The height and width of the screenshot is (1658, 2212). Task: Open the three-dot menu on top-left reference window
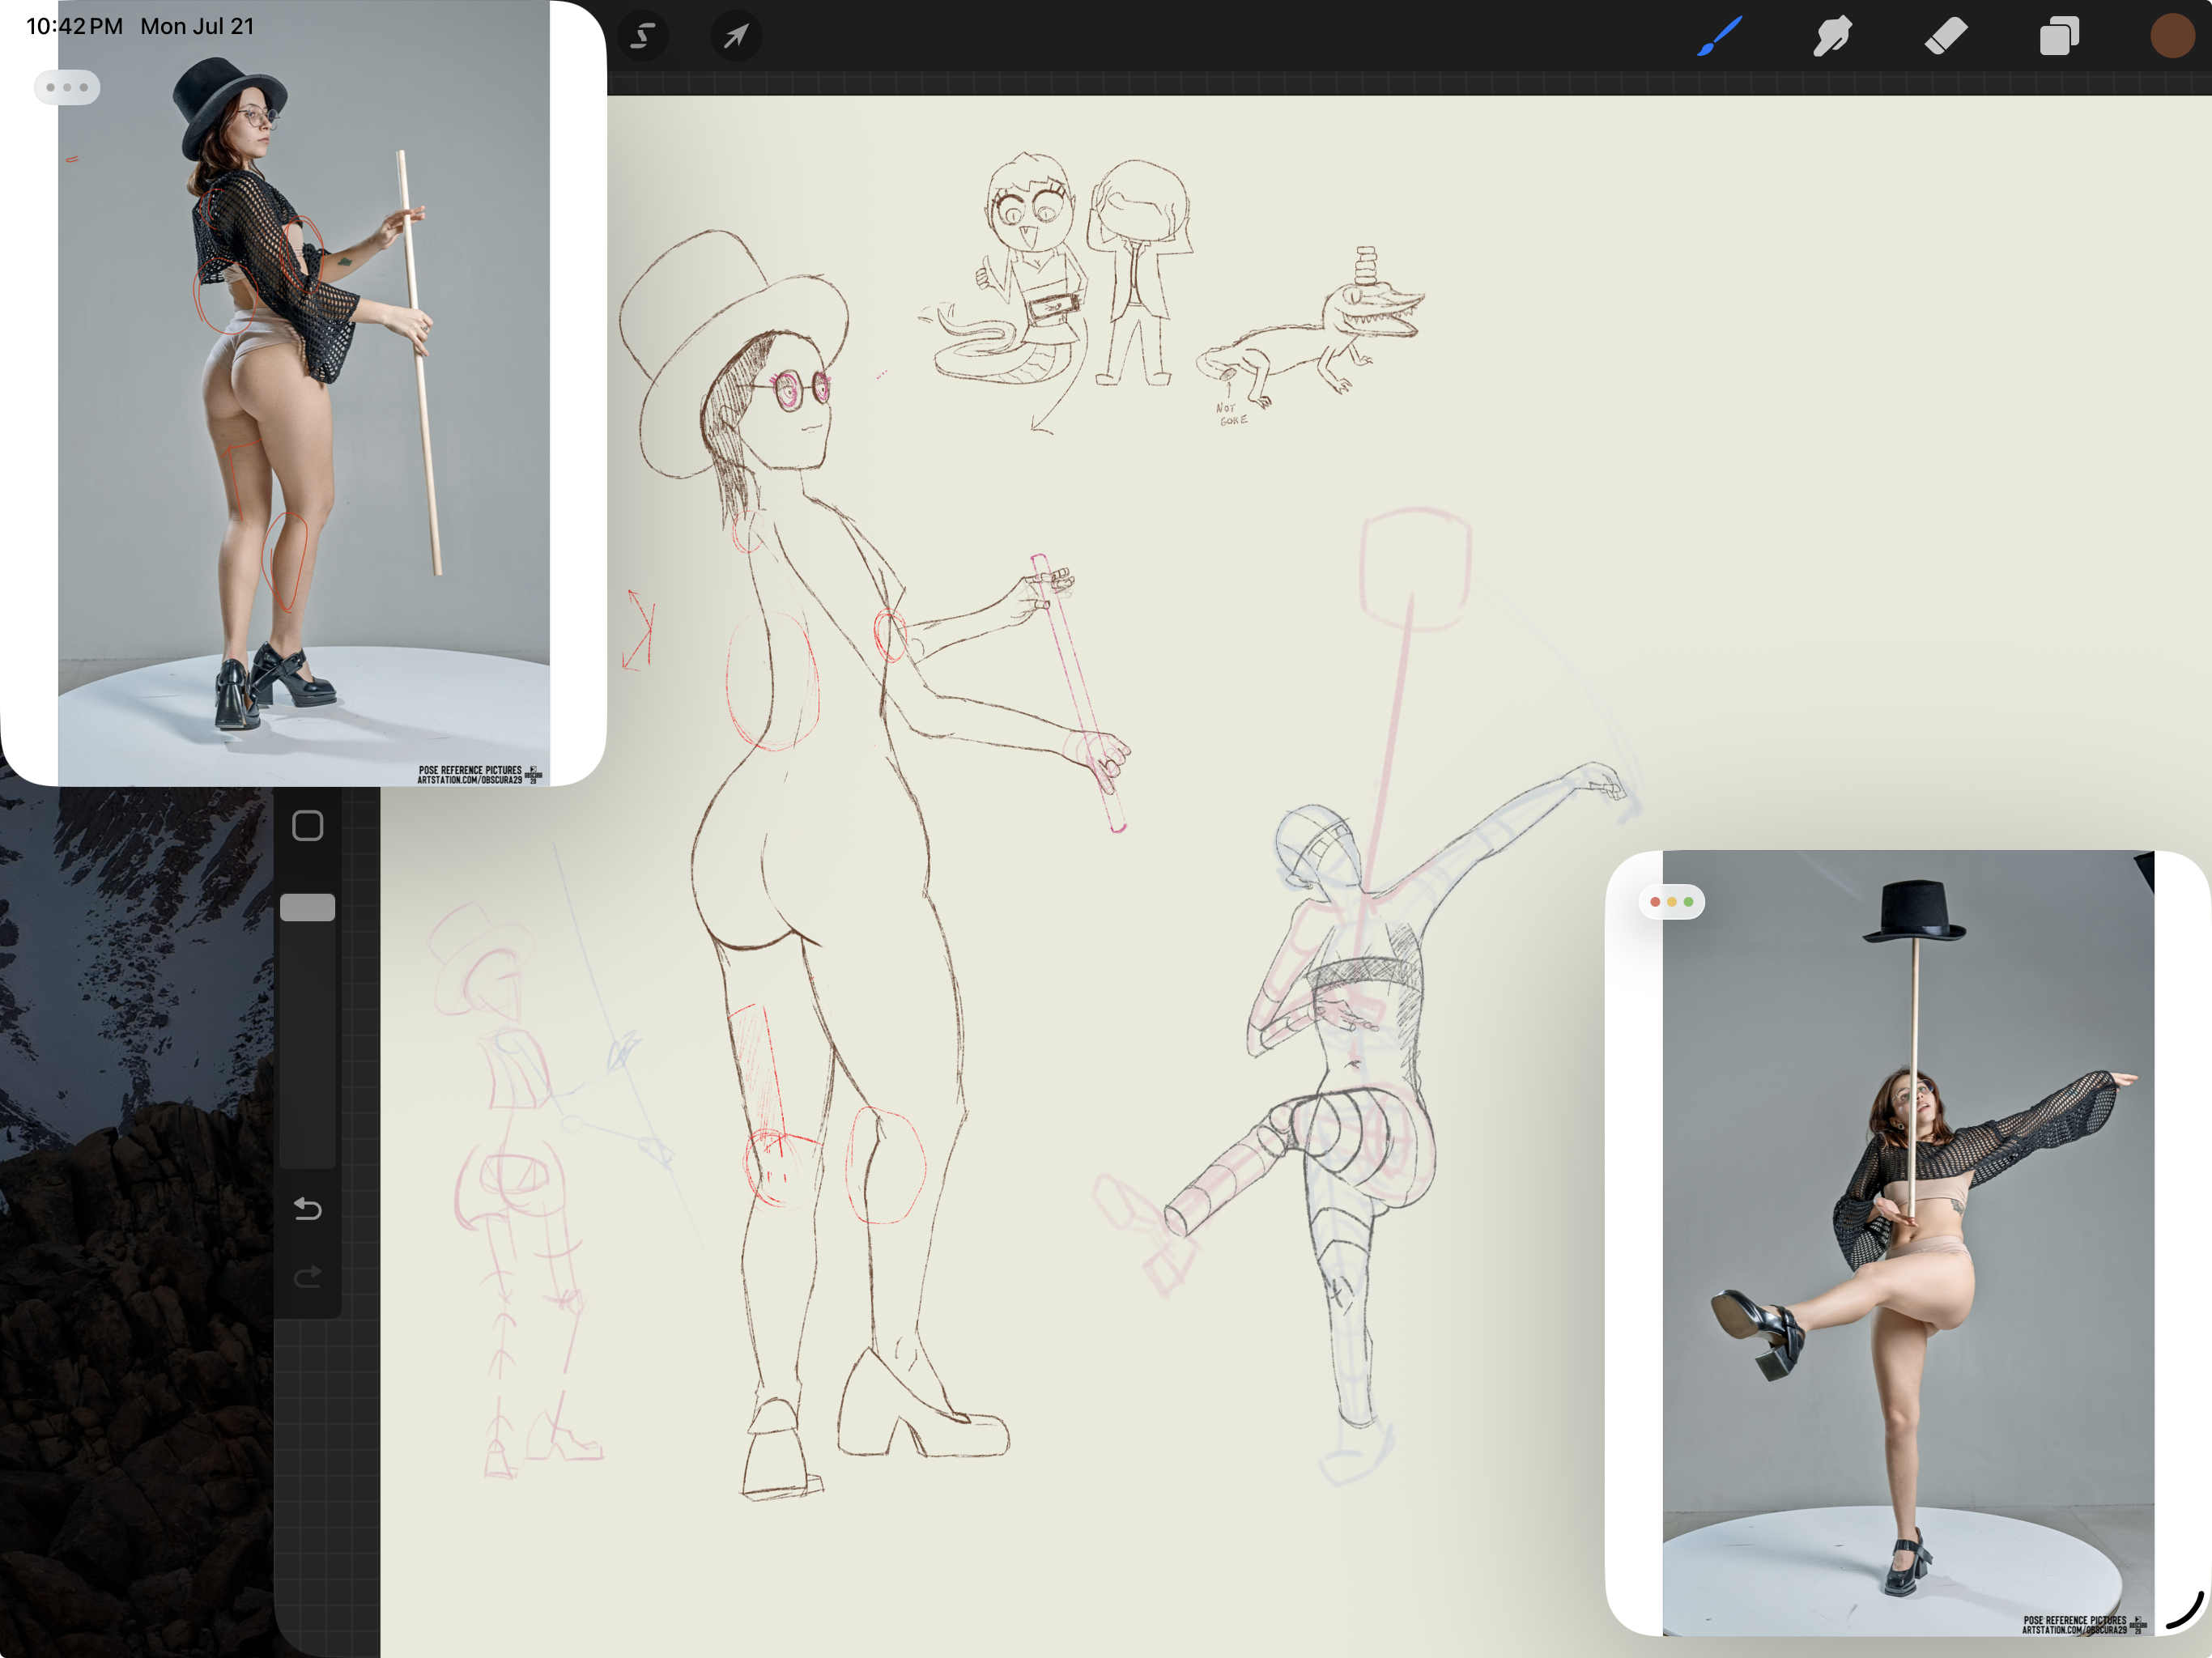tap(67, 87)
